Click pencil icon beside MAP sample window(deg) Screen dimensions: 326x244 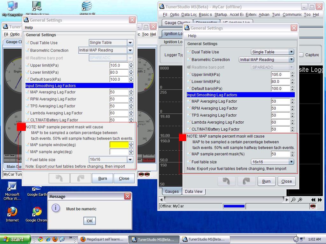[x=27, y=145]
